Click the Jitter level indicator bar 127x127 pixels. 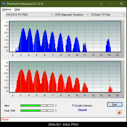coord(37,106)
